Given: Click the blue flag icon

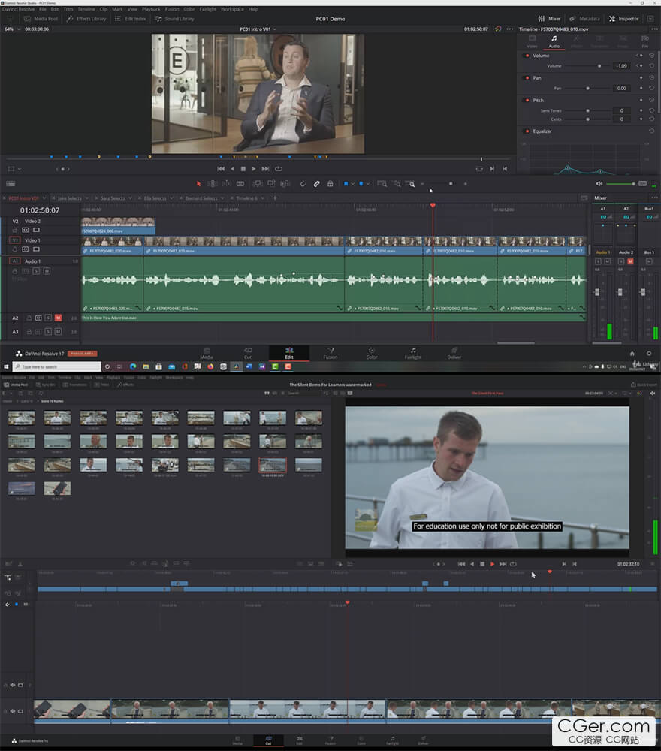Looking at the screenshot, I should click(346, 184).
